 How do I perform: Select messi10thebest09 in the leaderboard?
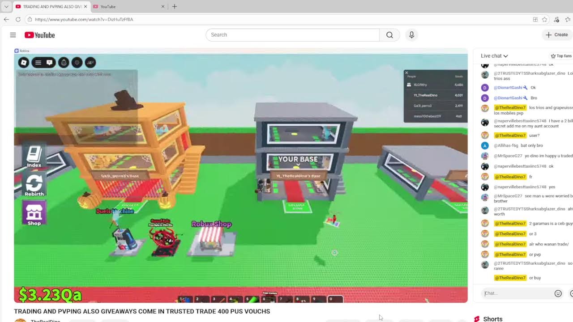436,116
